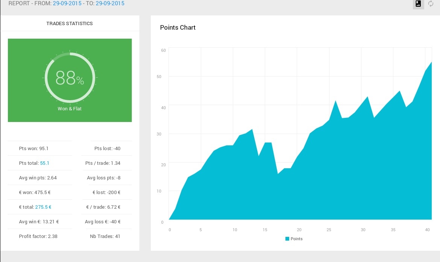Screen dimensions: 440x262
Task: Click the Pts / trade: 1.34 entry
Action: 103,163
